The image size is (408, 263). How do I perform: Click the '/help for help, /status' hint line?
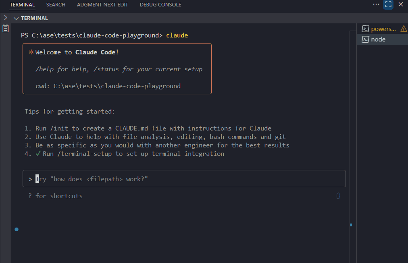click(119, 69)
